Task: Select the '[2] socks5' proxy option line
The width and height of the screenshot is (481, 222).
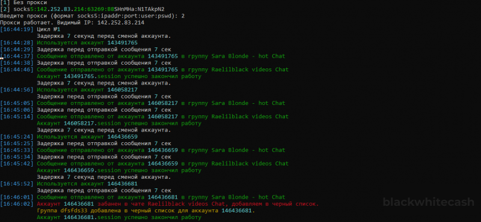Action: [84, 9]
